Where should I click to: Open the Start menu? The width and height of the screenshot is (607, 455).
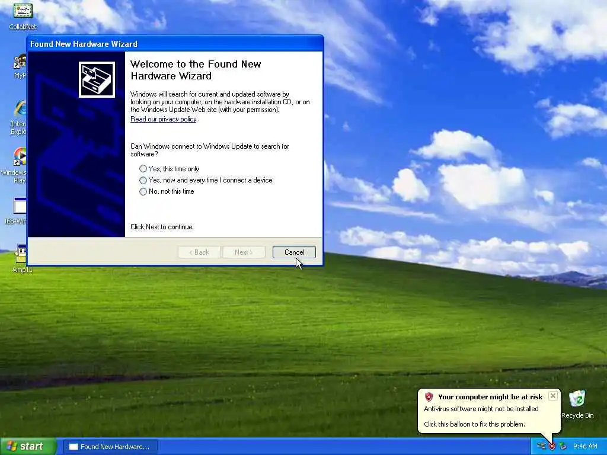27,447
